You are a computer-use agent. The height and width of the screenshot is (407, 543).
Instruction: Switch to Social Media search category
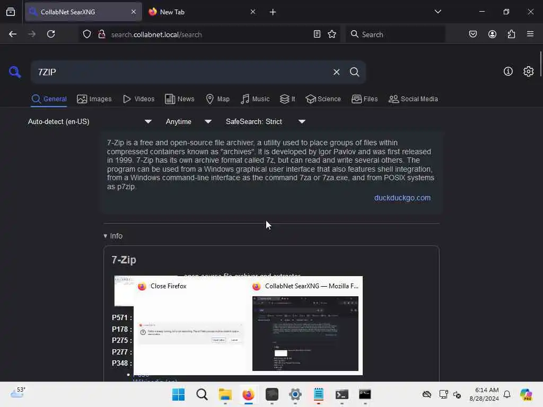[413, 99]
